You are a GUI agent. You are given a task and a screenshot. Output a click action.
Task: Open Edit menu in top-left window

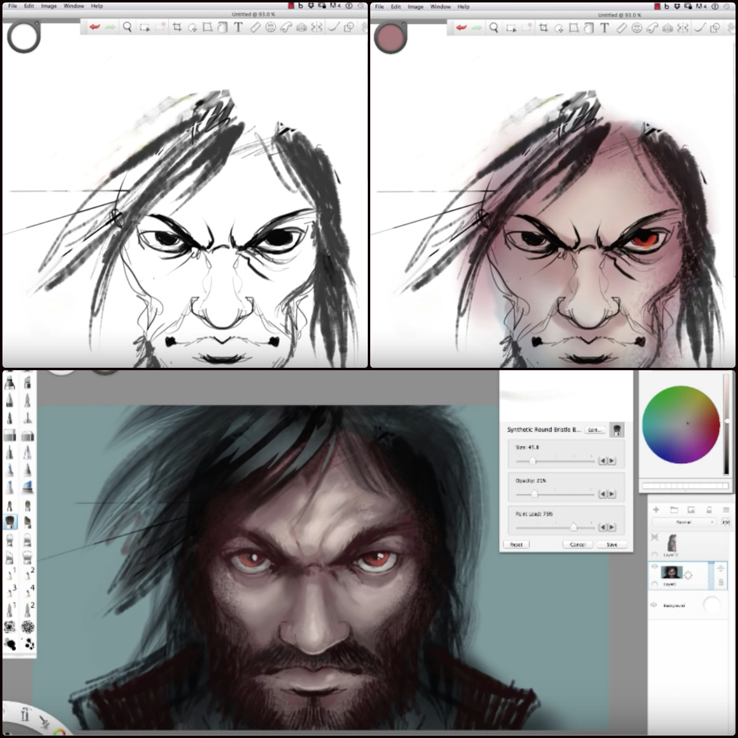point(29,6)
